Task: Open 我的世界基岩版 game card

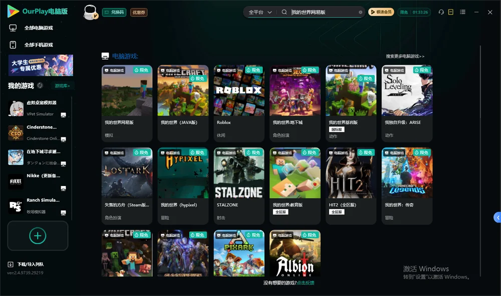Action: [351, 103]
